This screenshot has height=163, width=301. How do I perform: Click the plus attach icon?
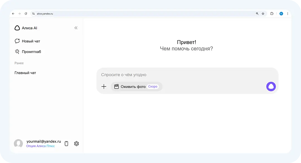pyautogui.click(x=104, y=86)
